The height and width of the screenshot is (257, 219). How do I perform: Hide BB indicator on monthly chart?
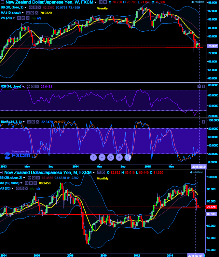pos(30,178)
